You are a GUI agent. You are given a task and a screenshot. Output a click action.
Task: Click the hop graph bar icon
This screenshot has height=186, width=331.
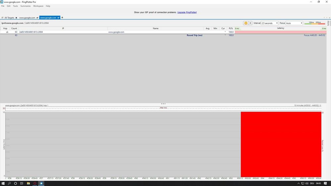tap(7, 32)
